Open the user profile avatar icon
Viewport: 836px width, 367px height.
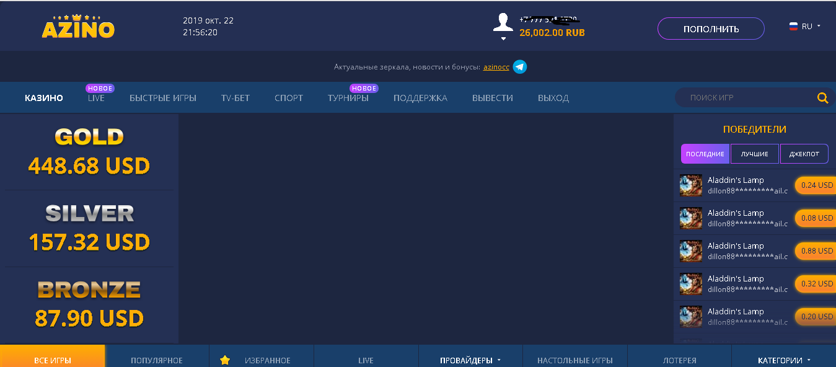[x=503, y=22]
